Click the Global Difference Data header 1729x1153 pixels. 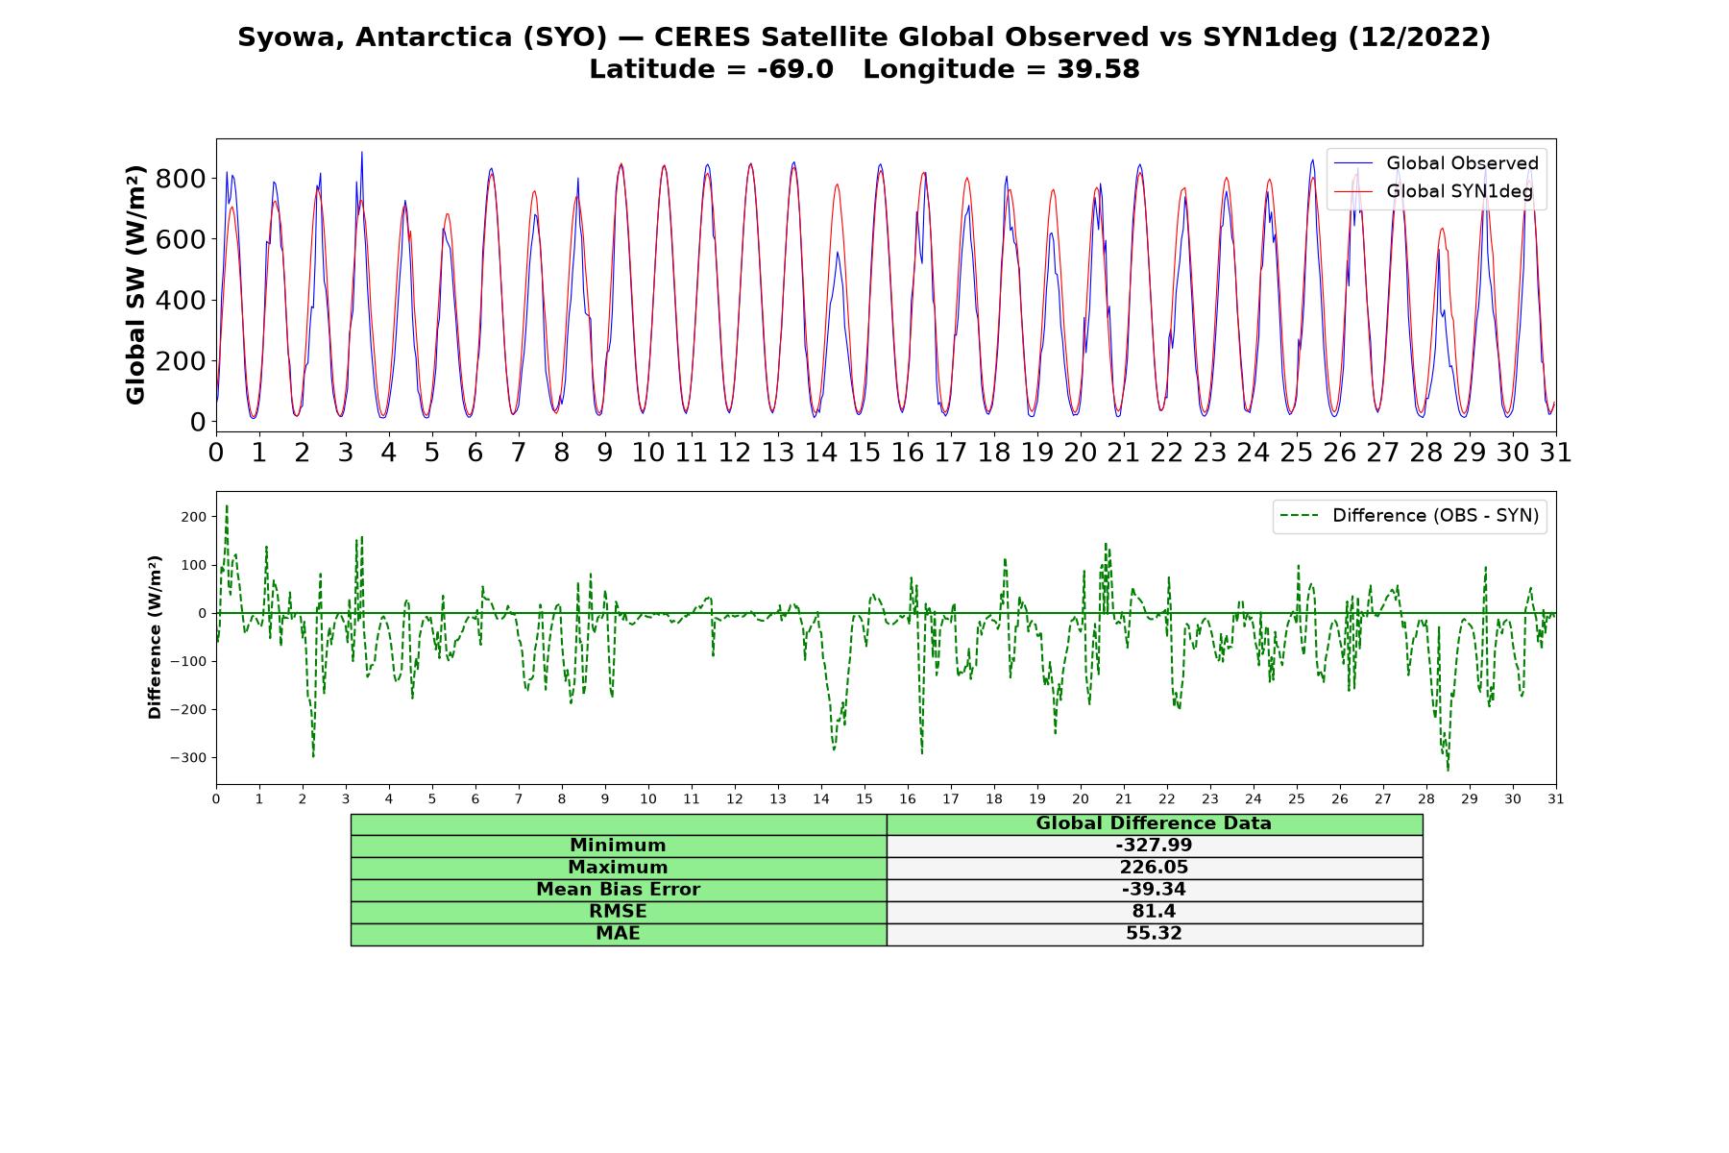[1154, 823]
